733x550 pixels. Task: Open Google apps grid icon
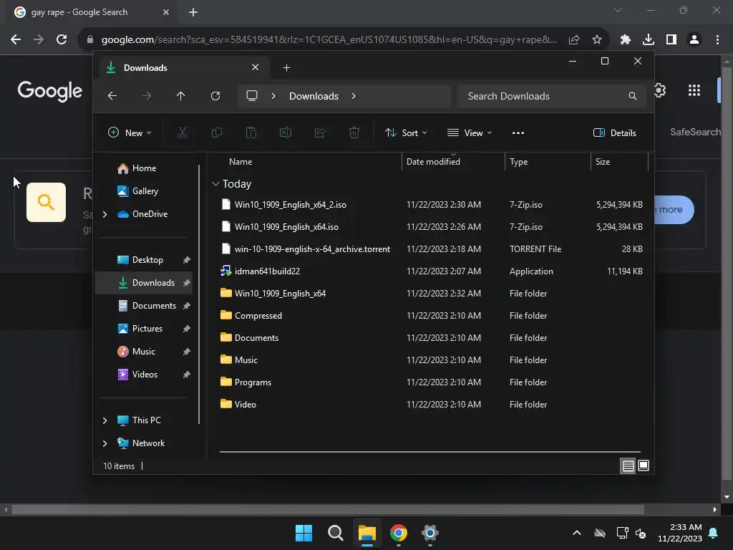tap(694, 90)
